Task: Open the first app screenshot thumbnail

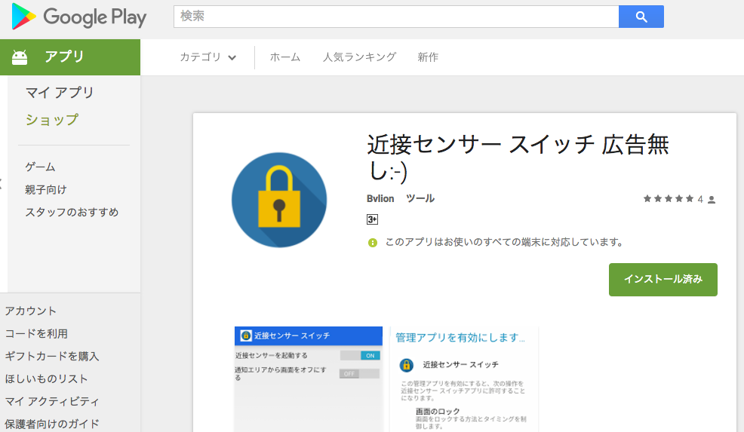Action: click(x=309, y=379)
